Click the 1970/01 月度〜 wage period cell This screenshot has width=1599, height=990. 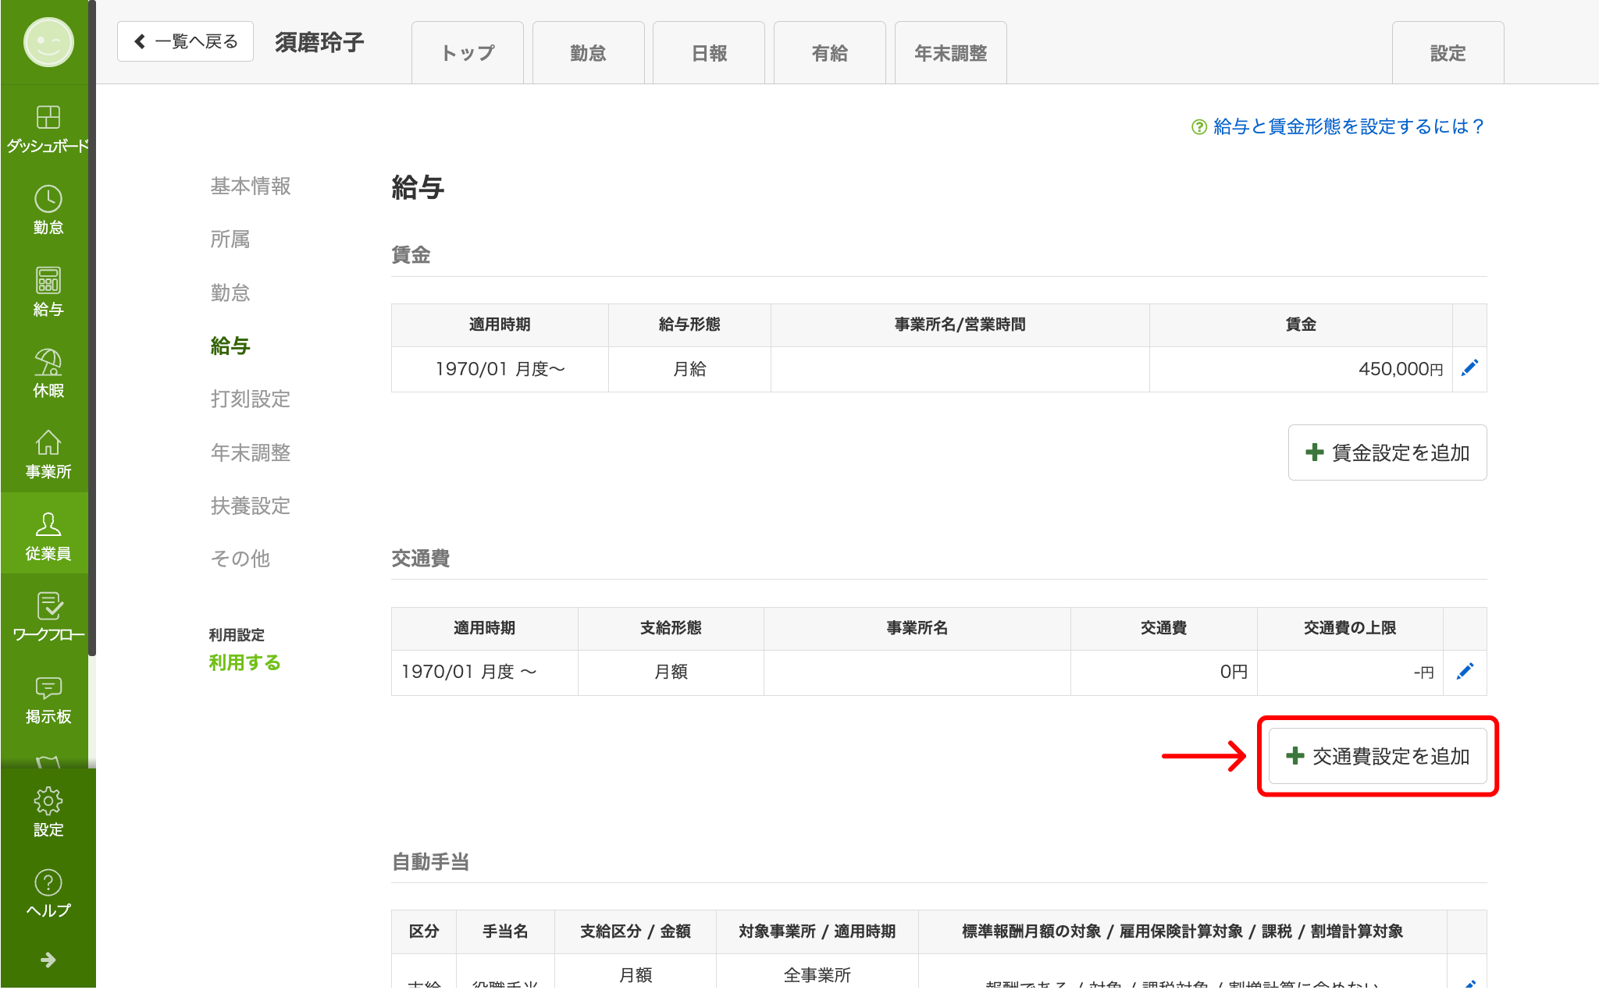click(x=500, y=369)
